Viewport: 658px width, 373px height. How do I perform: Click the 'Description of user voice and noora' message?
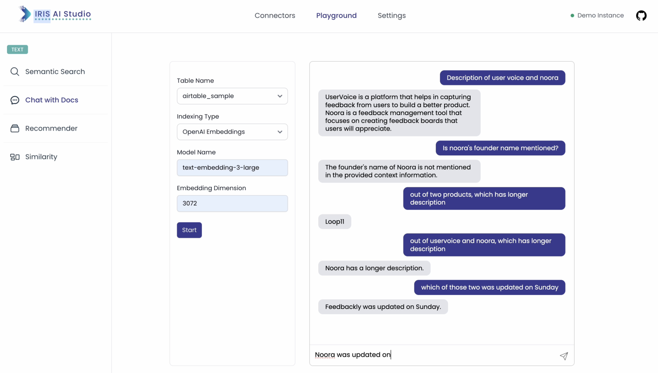[x=502, y=78]
